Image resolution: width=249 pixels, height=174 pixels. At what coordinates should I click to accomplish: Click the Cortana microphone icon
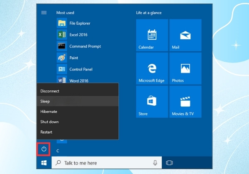click(x=155, y=163)
